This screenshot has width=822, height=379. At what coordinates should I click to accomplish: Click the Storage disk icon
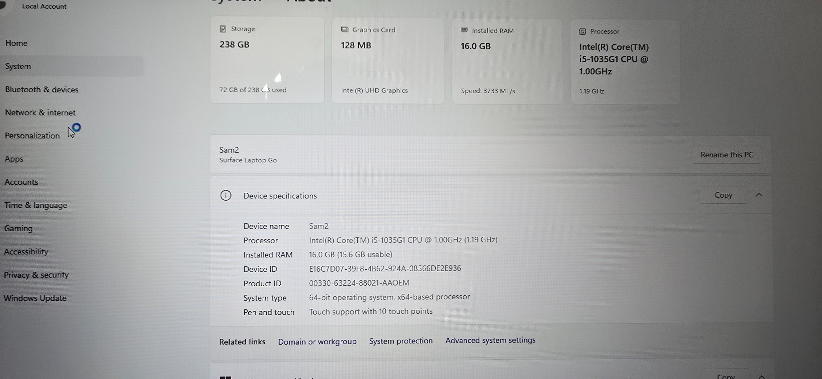coord(223,29)
